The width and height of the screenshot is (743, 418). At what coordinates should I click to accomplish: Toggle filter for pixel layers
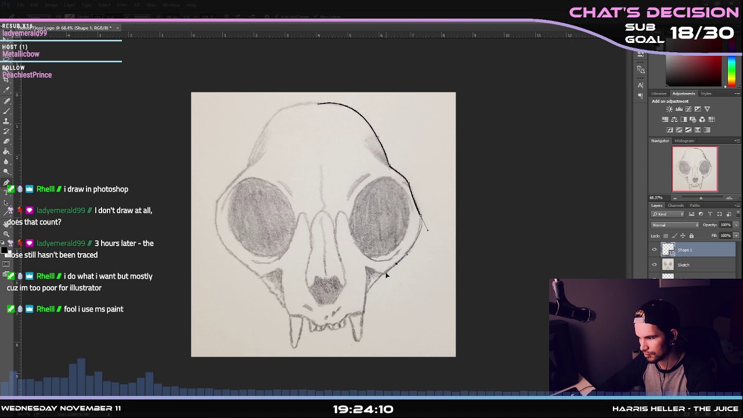(691, 214)
